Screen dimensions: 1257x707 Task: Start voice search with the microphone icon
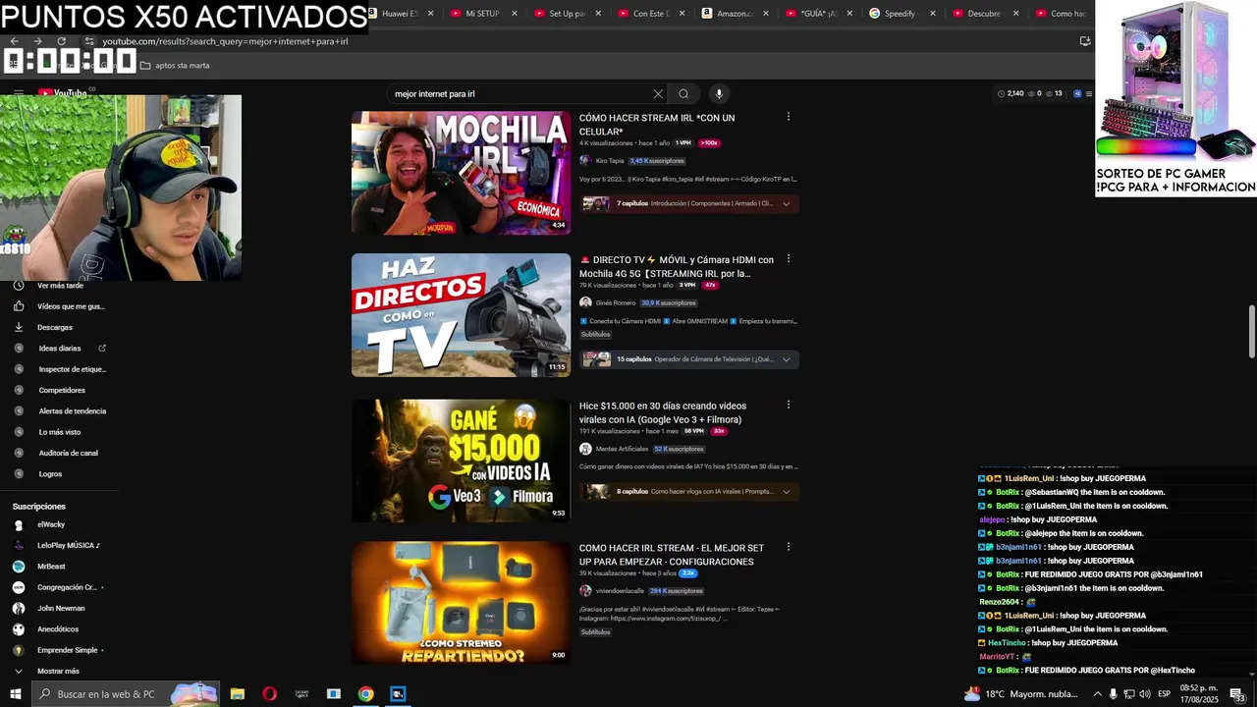pos(719,94)
